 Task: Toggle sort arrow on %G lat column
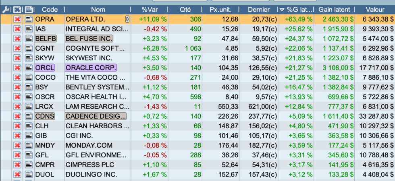(282, 10)
